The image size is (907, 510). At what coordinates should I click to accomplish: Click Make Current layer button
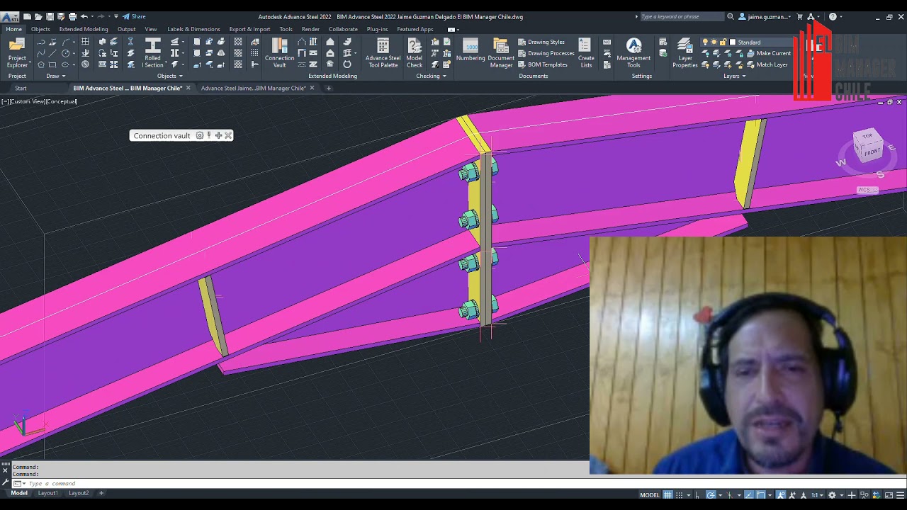(x=768, y=53)
